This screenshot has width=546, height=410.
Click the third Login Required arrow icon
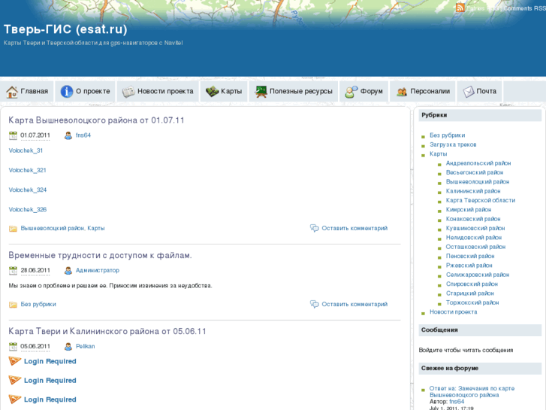pyautogui.click(x=14, y=399)
